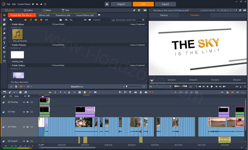
Task: Click the Voice-over microphone icon
Action: [x=69, y=92]
